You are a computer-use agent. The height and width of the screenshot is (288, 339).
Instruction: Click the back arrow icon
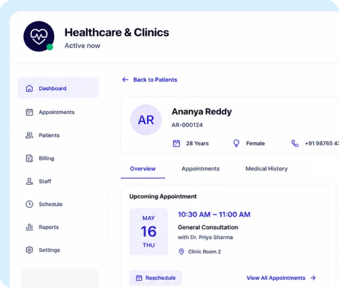click(x=126, y=80)
